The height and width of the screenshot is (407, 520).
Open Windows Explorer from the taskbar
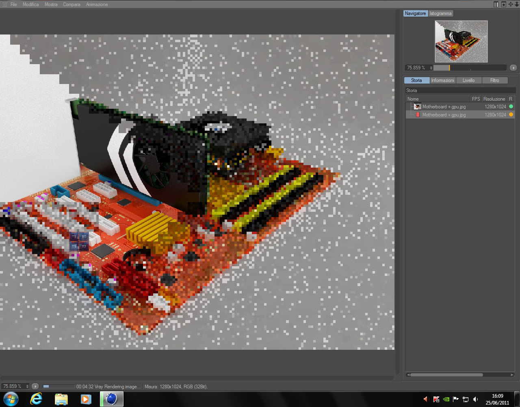coord(61,399)
